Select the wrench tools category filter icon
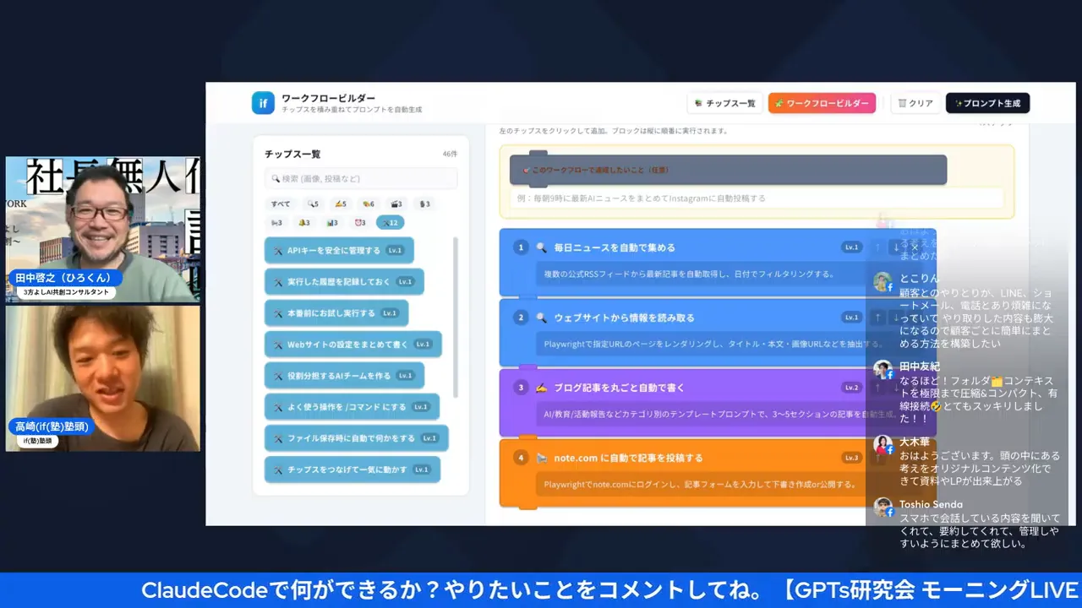 pos(389,222)
